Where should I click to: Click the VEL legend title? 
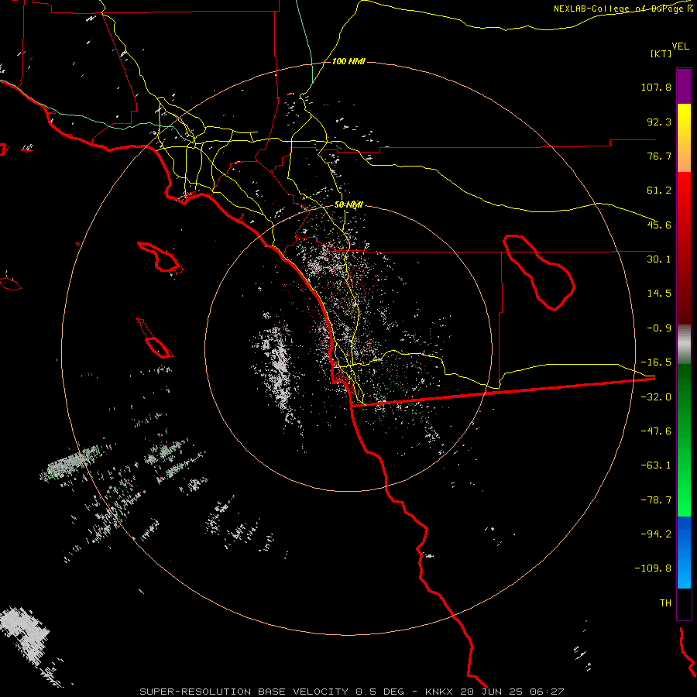[680, 46]
